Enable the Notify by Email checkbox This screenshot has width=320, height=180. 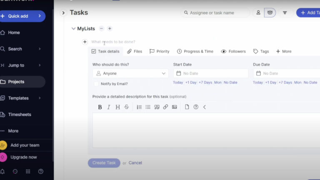pos(96,84)
